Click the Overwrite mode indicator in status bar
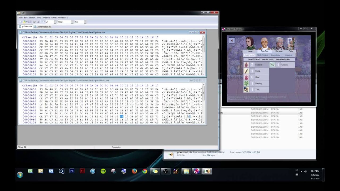 click(x=116, y=147)
